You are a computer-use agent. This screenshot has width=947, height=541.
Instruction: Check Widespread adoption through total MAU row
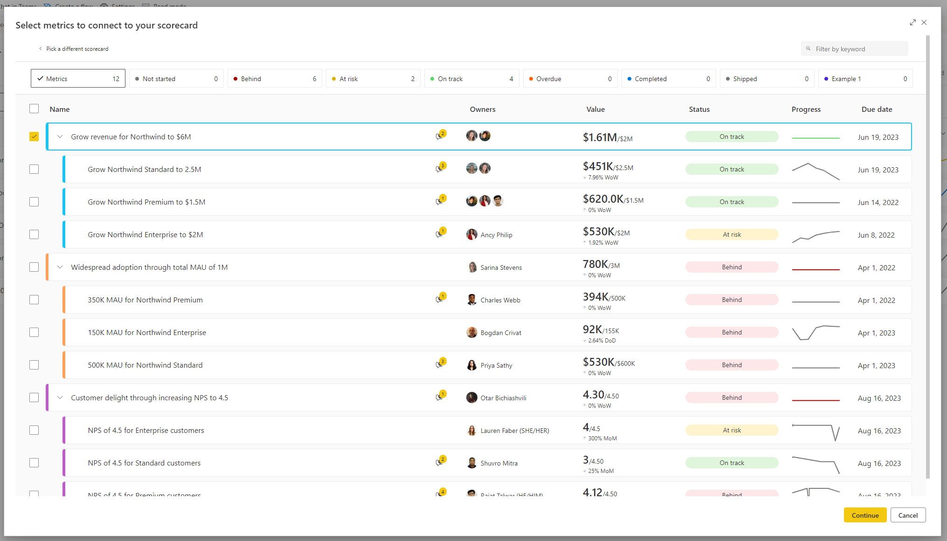pos(34,267)
